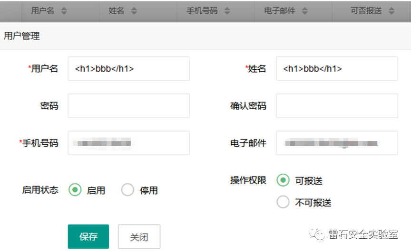This screenshot has width=411, height=252.
Task: Click sort arrows beside 姓名 column
Action: click(134, 10)
